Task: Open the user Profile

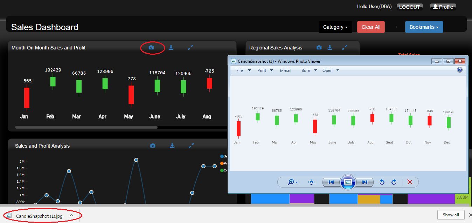Action: tap(443, 7)
